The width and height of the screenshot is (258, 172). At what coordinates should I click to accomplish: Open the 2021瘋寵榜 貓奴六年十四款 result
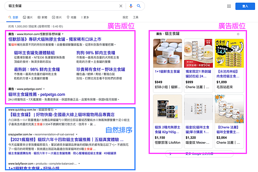coord(66,139)
